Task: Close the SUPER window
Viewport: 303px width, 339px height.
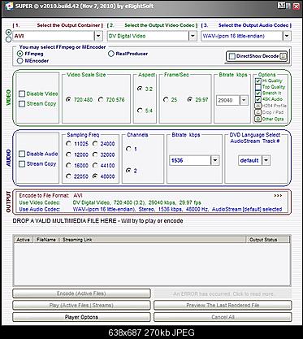Action: pos(296,6)
